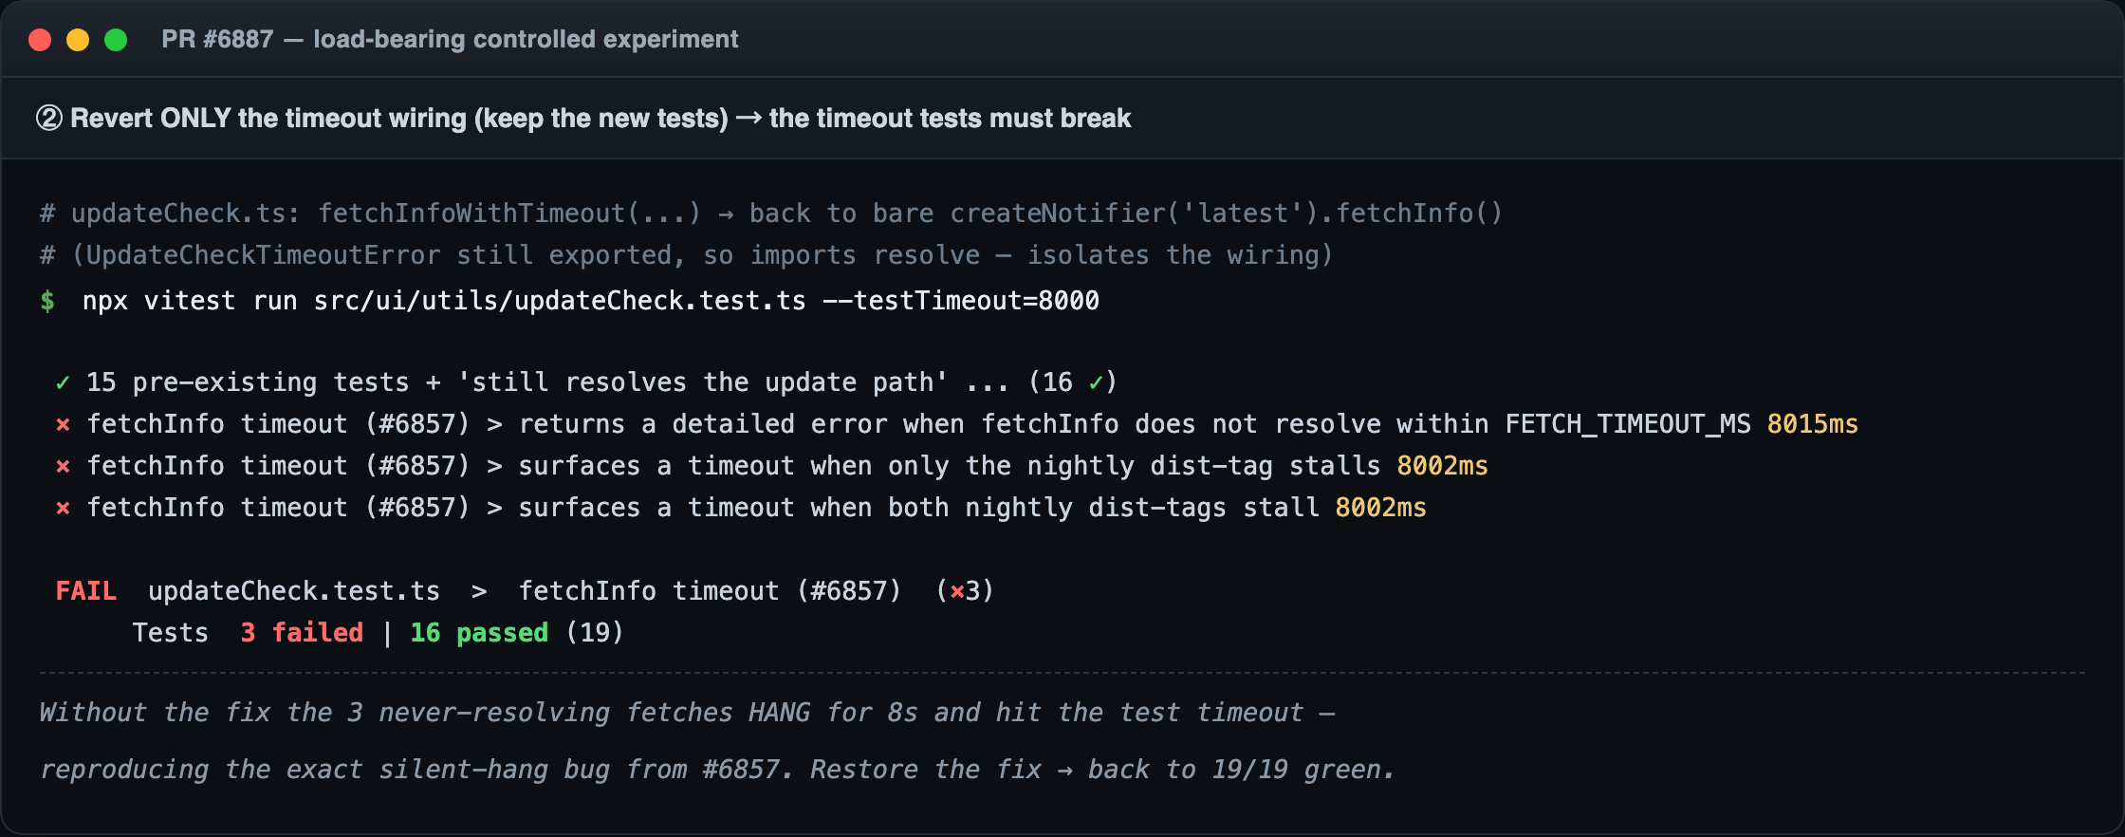The height and width of the screenshot is (837, 2125).
Task: Click the green maximize window button
Action: 116,40
